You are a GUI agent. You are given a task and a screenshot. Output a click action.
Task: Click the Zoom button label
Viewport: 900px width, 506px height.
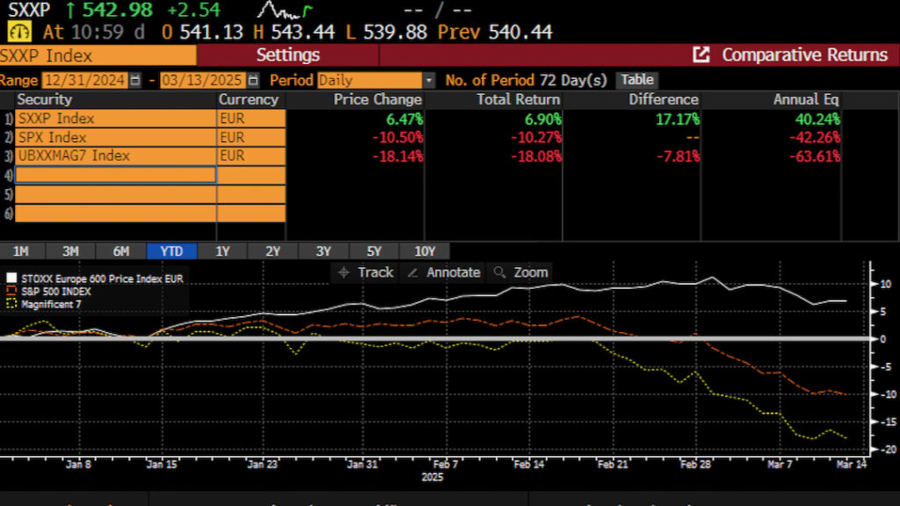(x=530, y=272)
